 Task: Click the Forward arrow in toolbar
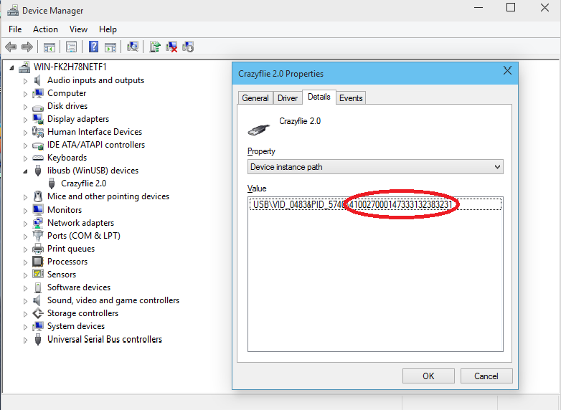click(x=27, y=47)
